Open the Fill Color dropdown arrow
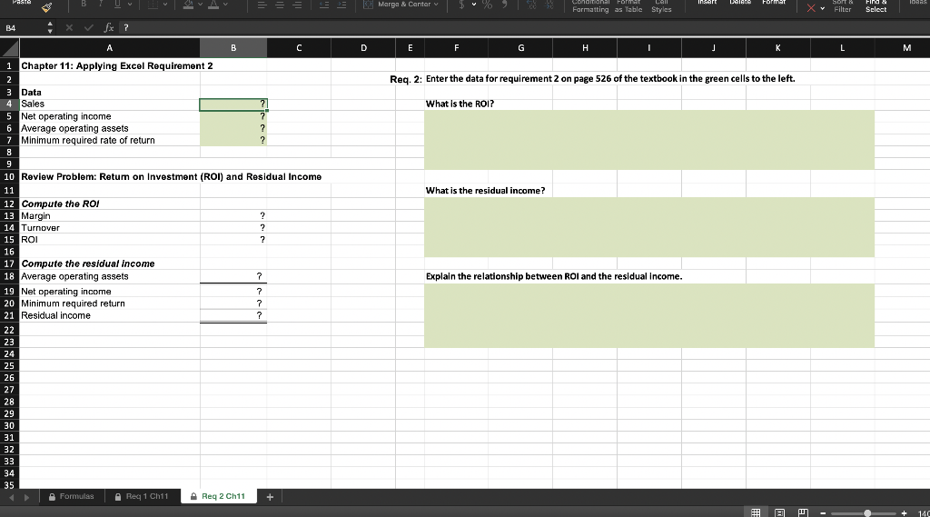The height and width of the screenshot is (517, 930). 201,5
